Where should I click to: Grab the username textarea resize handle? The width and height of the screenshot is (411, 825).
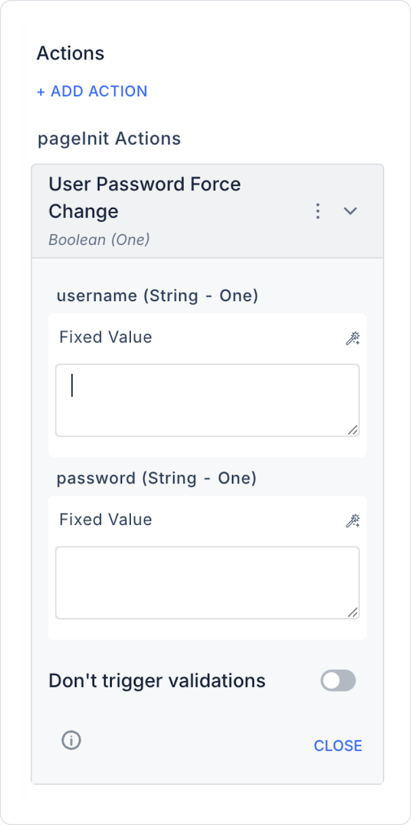(x=353, y=430)
